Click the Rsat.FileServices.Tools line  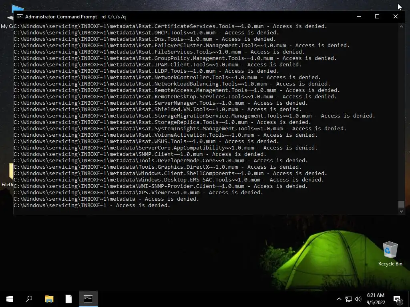point(159,52)
